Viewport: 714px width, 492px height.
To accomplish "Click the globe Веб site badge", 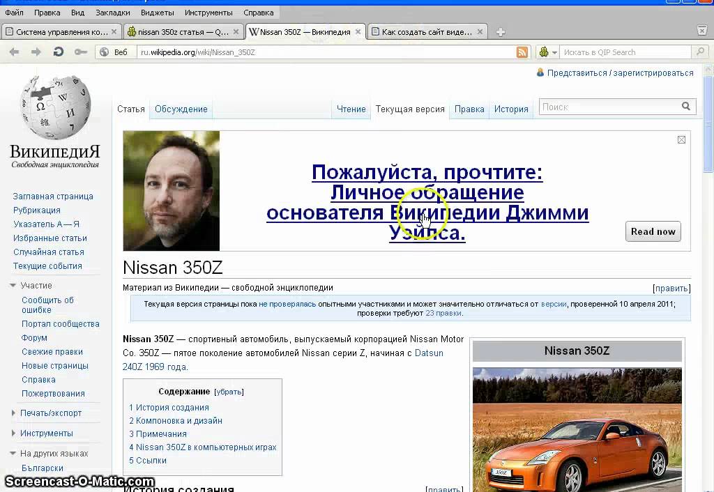I will pyautogui.click(x=115, y=52).
